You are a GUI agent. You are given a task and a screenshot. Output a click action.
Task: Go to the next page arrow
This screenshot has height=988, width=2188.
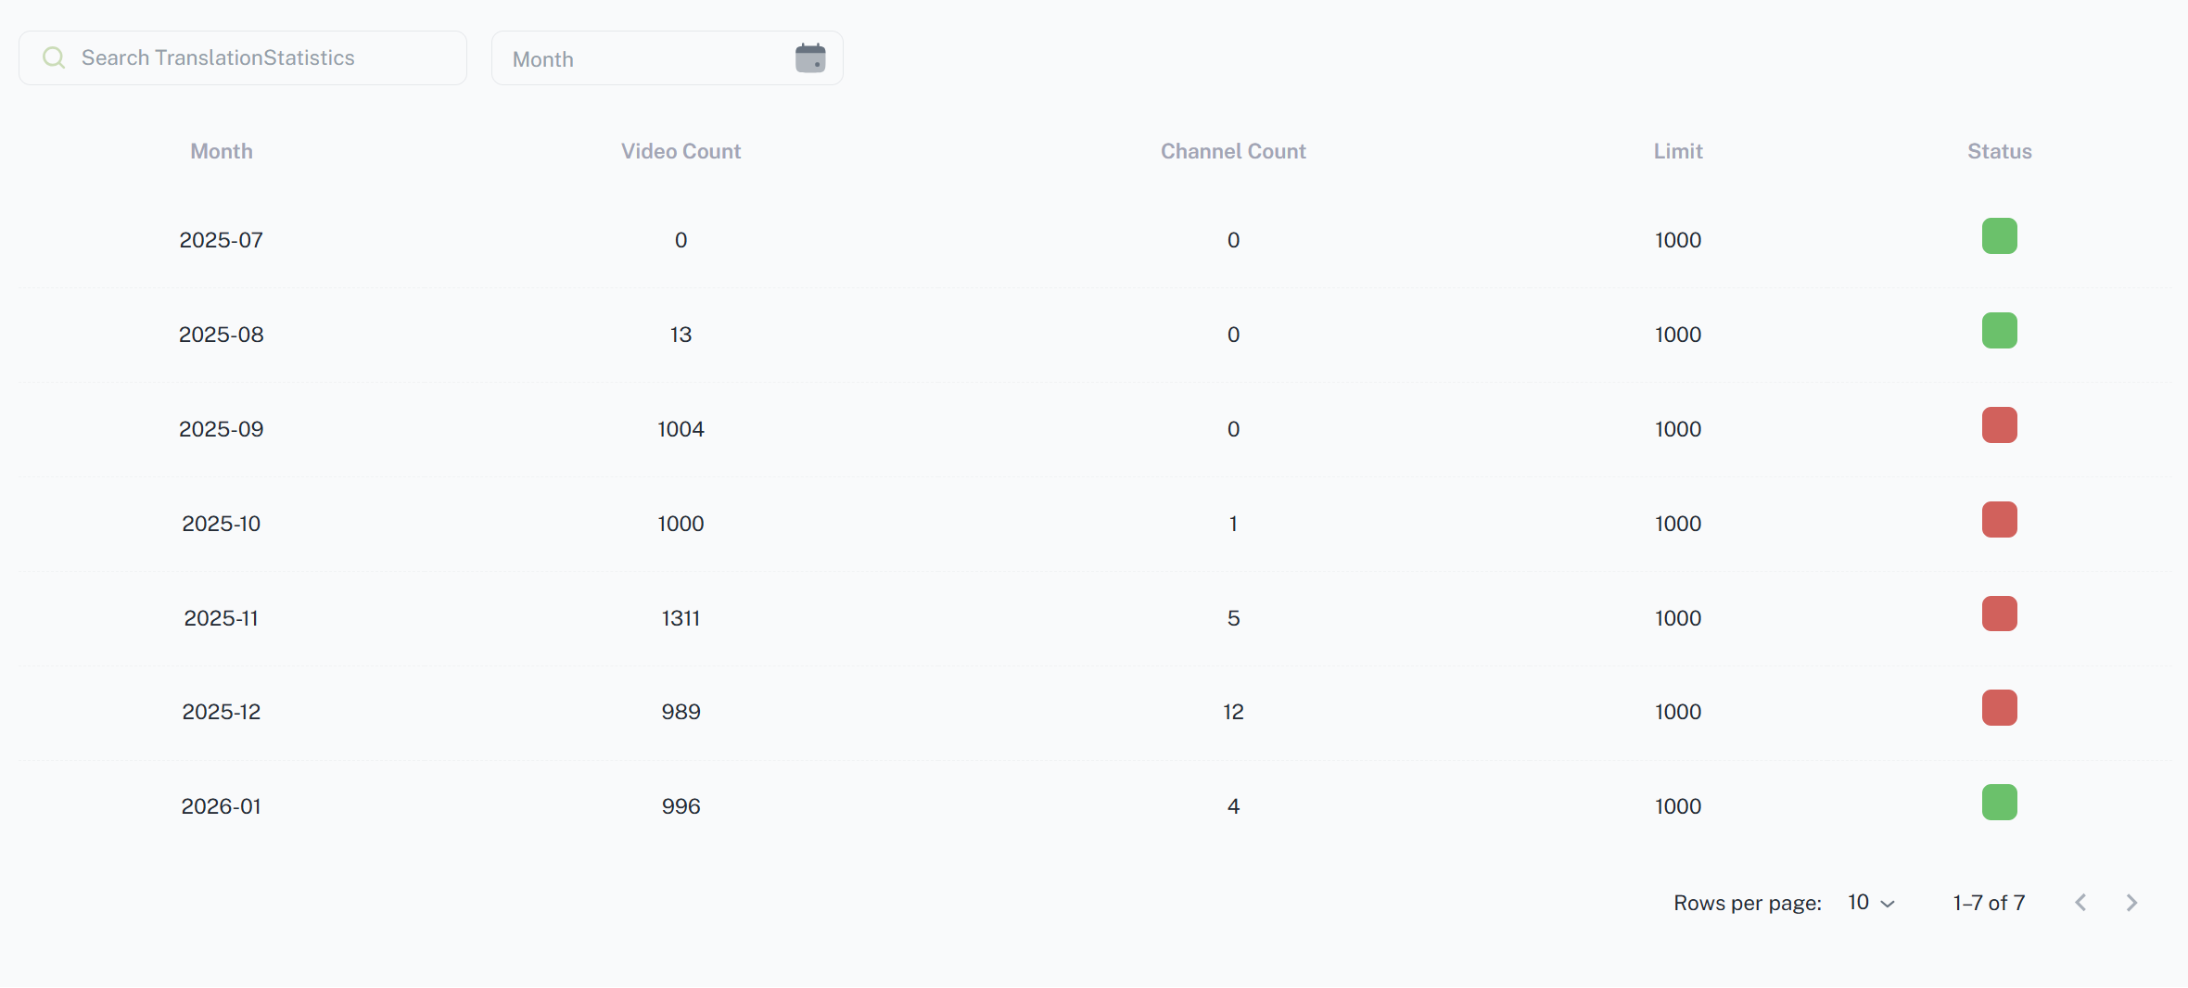(x=2131, y=903)
